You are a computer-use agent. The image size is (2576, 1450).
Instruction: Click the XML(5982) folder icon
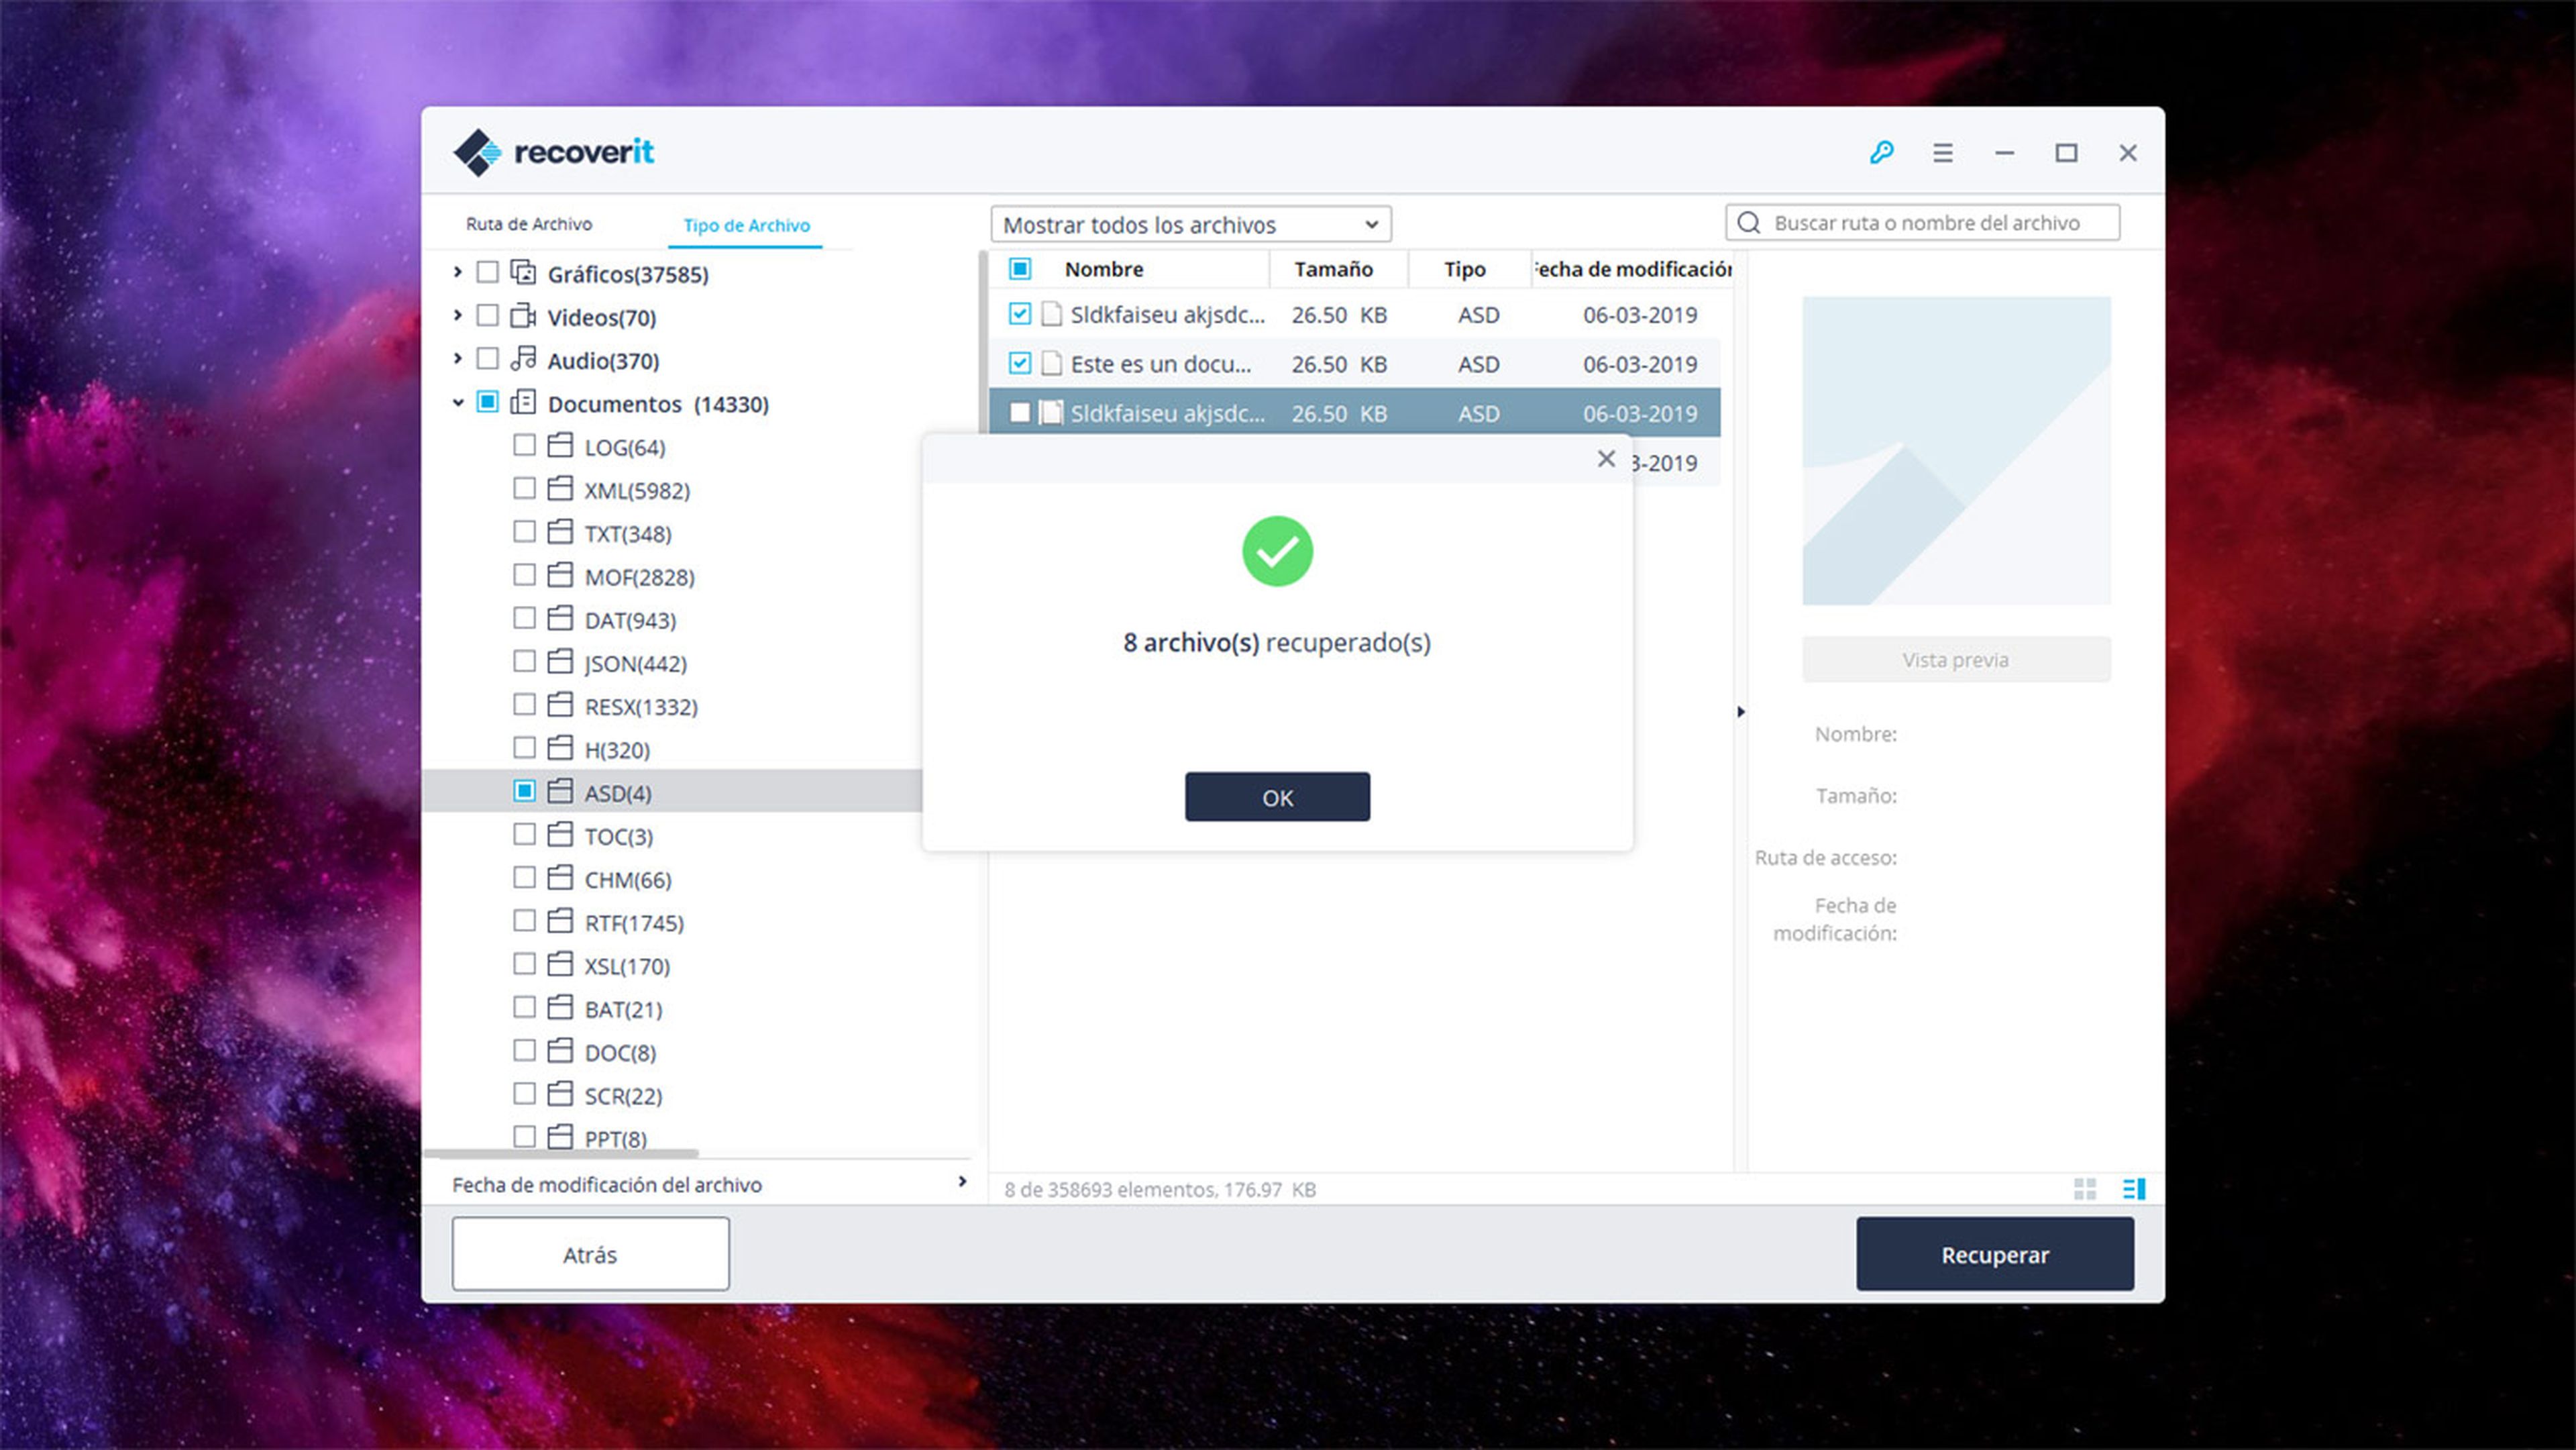(x=560, y=488)
